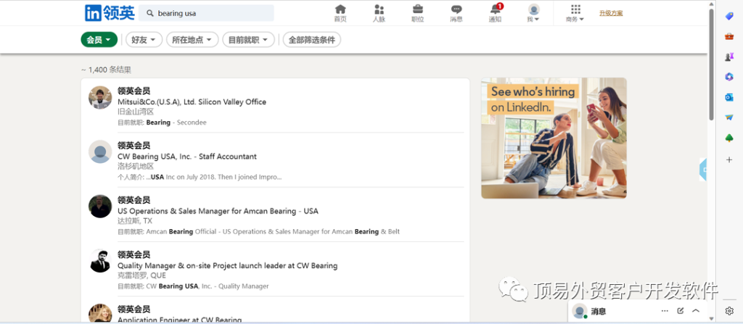
Task: Click the 'See who's hiring' ad image
Action: [x=554, y=138]
